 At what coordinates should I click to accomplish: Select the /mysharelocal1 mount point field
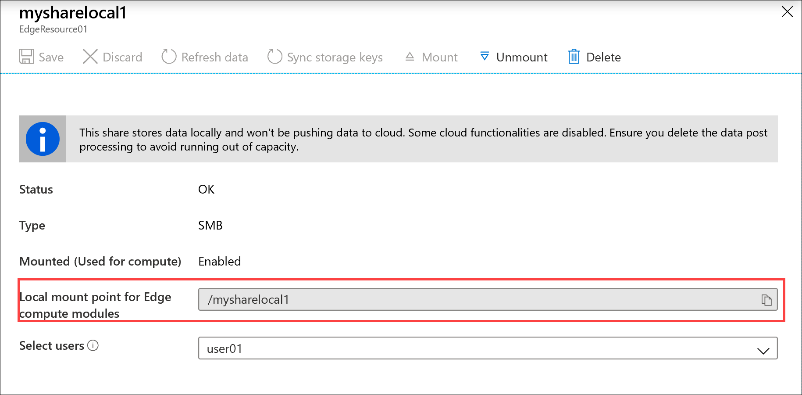click(438, 300)
